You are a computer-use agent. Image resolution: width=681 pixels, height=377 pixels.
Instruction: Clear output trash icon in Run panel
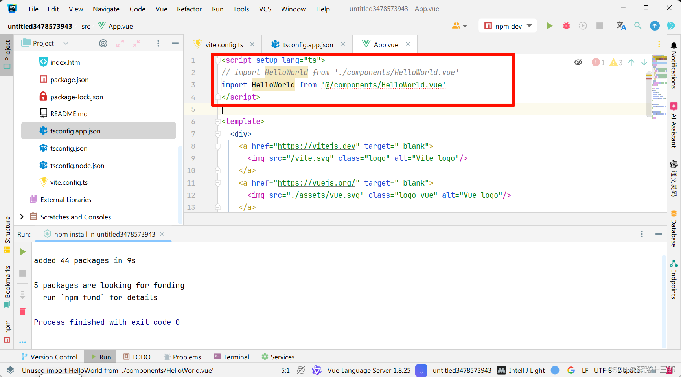pyautogui.click(x=23, y=311)
